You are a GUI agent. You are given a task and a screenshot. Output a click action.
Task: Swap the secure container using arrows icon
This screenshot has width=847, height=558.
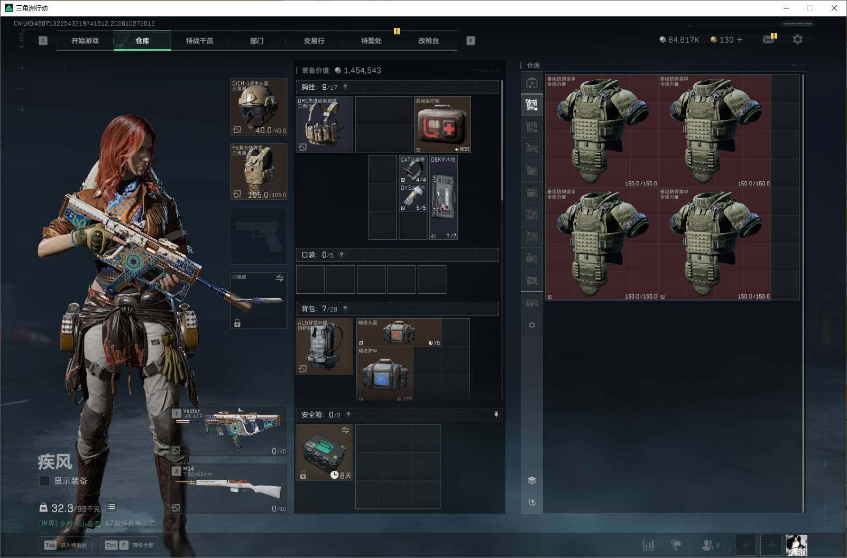345,430
